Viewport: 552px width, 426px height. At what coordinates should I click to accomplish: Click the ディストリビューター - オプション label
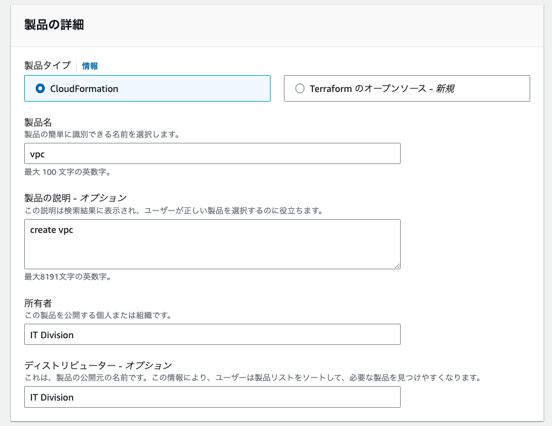98,365
